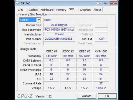Click the 1.650 V voltage cell

pos(101,88)
